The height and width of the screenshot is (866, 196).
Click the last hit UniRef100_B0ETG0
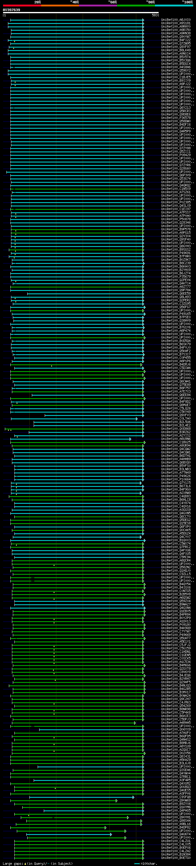point(176,858)
